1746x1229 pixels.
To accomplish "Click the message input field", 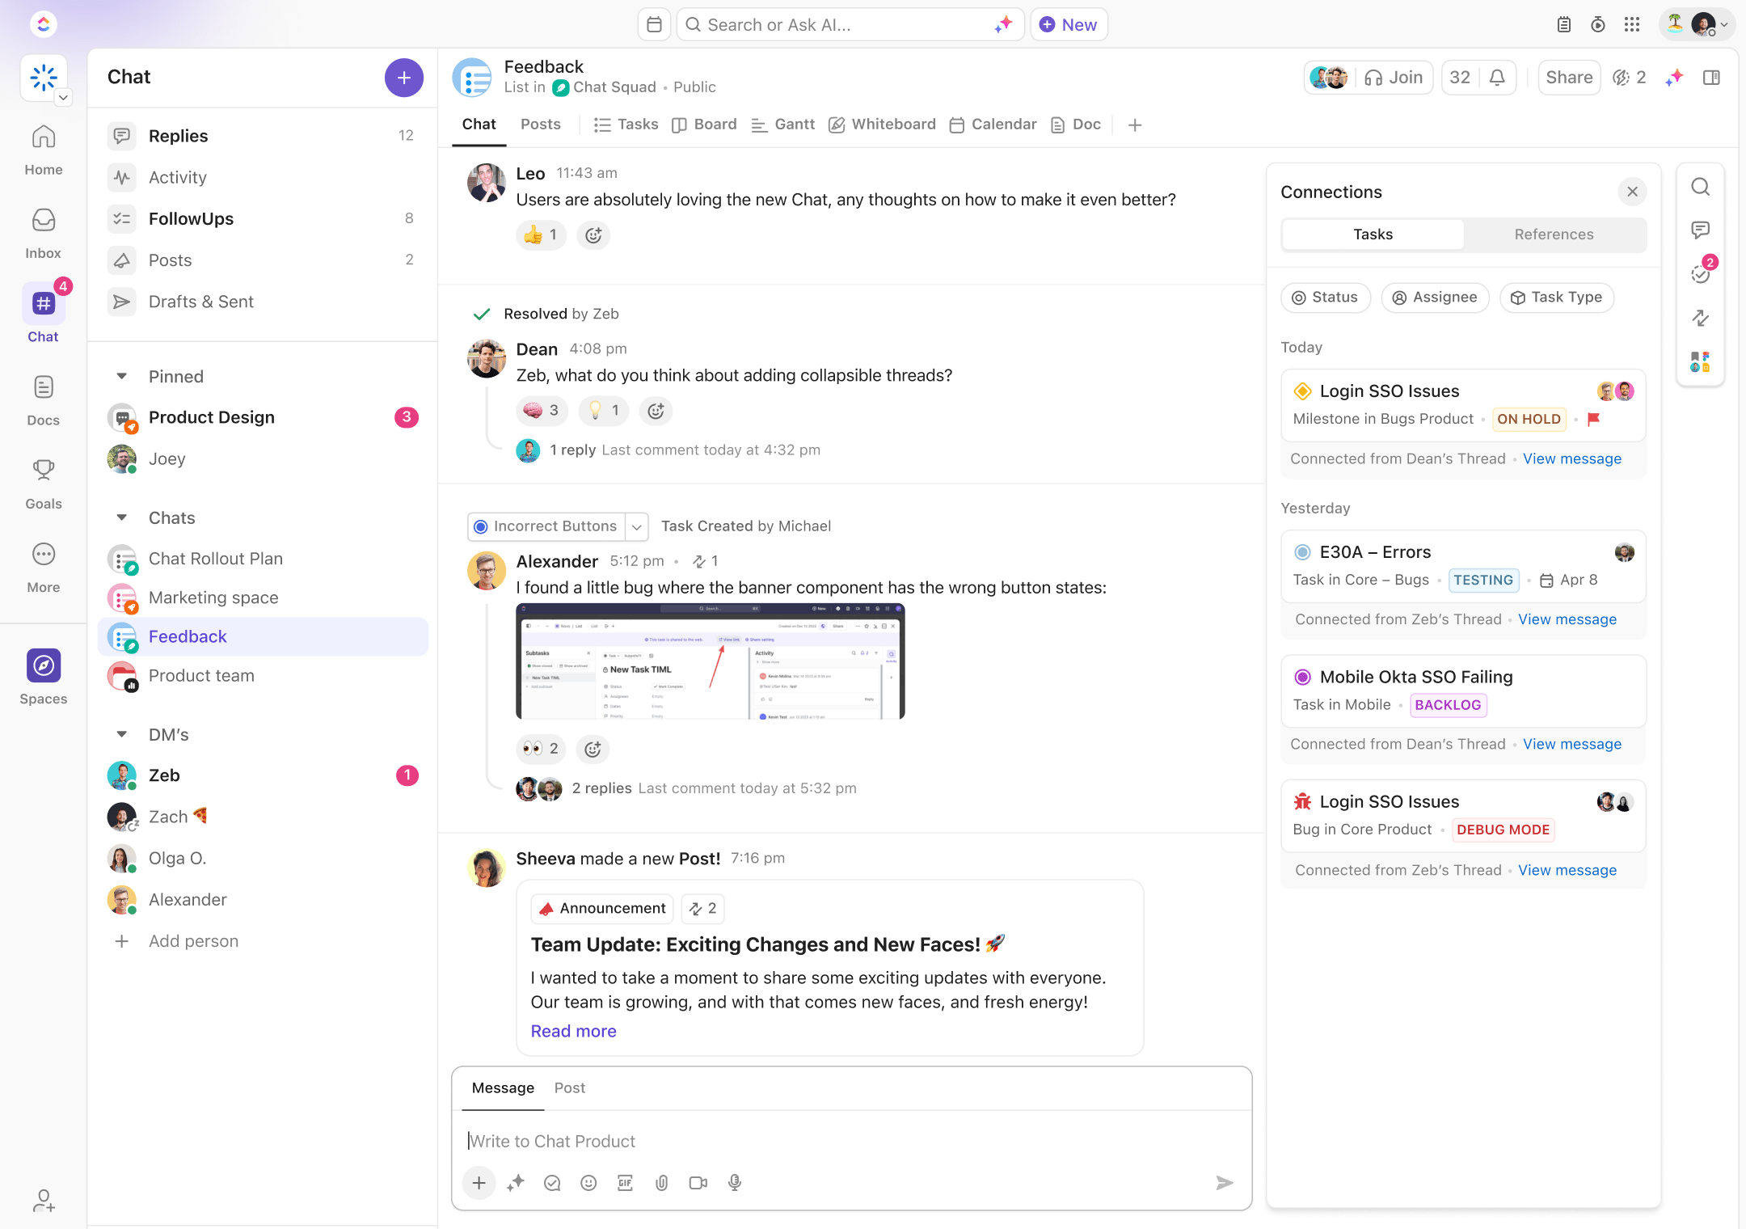I will (851, 1140).
